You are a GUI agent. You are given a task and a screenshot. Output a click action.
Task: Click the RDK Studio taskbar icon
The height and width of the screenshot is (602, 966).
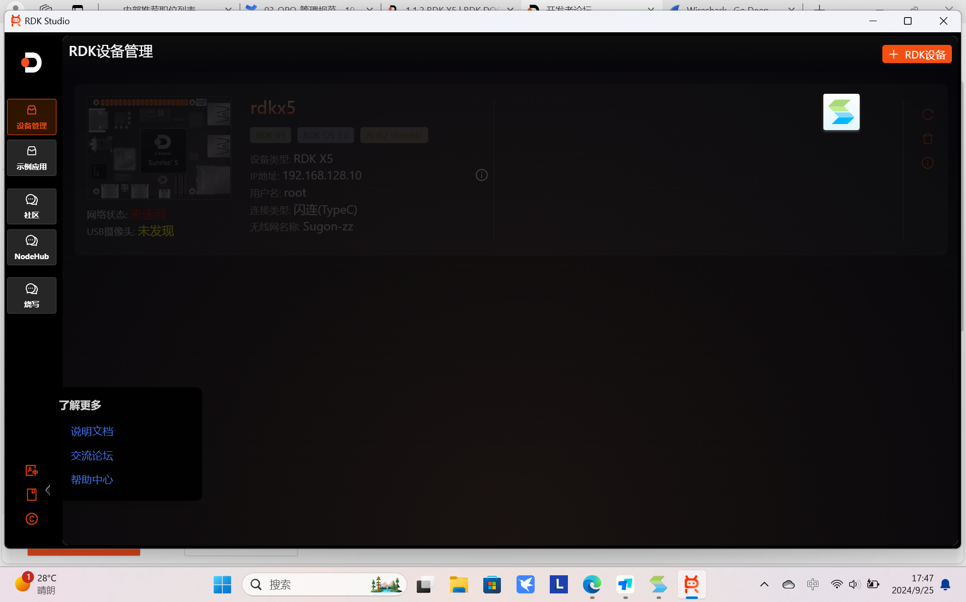(692, 585)
